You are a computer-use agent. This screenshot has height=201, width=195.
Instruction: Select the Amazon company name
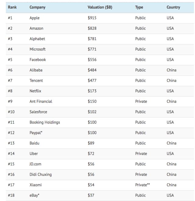point(36,28)
